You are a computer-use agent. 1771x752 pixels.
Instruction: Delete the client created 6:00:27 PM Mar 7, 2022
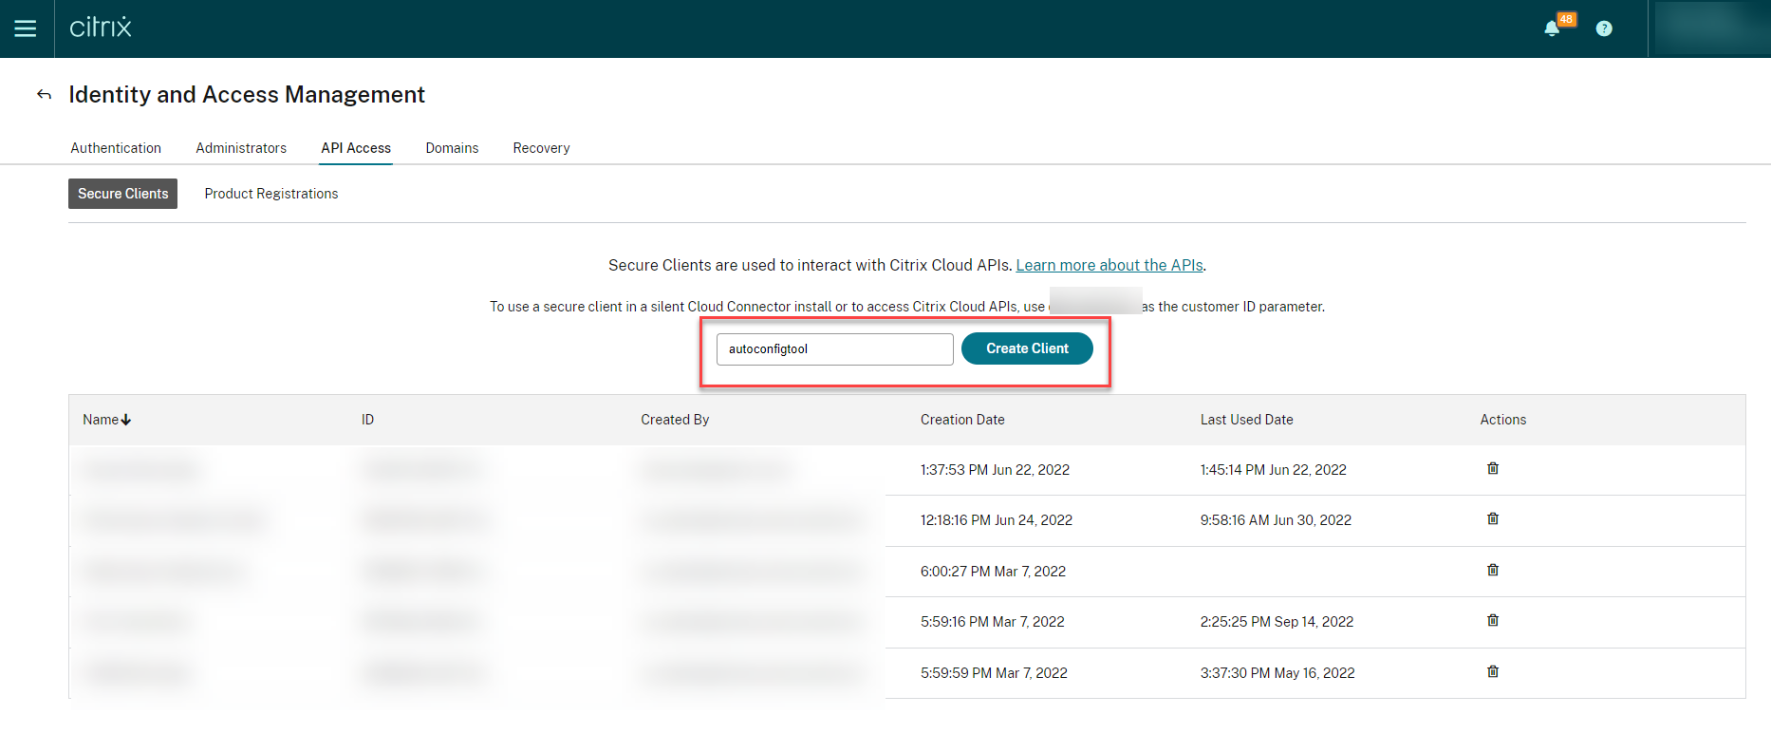[x=1493, y=570]
